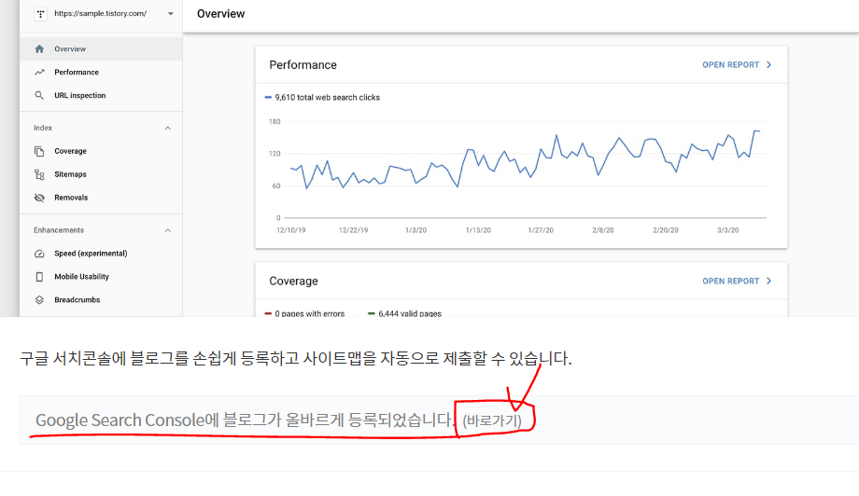This screenshot has height=496, width=859.
Task: Click the Removals crossed-eye icon
Action: click(39, 198)
